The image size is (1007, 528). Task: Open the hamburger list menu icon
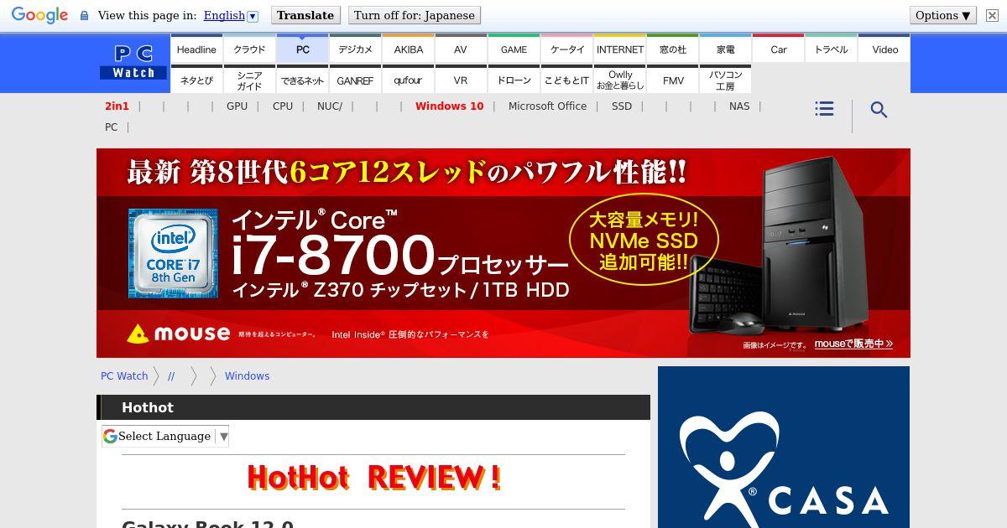pos(824,109)
